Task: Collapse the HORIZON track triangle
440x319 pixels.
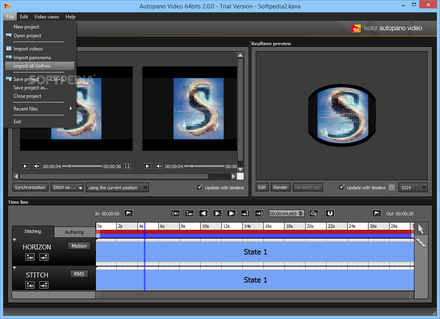Action: pyautogui.click(x=14, y=240)
